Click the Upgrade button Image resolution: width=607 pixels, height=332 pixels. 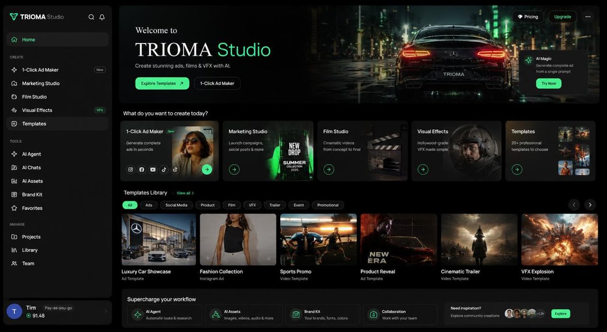pyautogui.click(x=562, y=17)
